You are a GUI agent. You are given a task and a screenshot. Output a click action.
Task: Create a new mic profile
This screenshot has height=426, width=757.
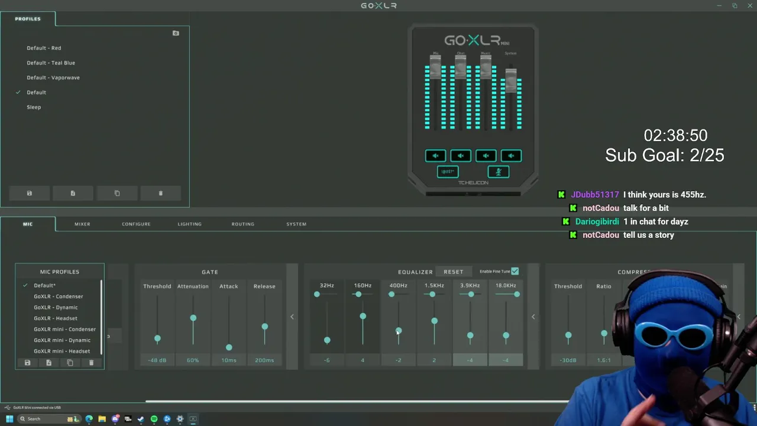[x=48, y=363]
